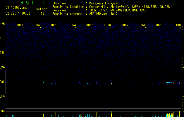
Task: Click time marker 0054
Action: 72,25
